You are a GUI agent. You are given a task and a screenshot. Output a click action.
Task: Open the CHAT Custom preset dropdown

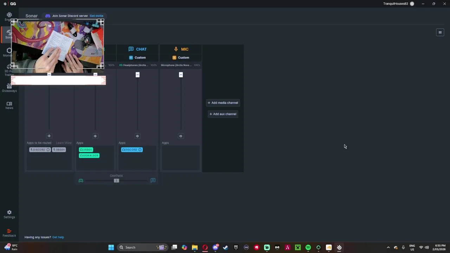[x=137, y=58]
